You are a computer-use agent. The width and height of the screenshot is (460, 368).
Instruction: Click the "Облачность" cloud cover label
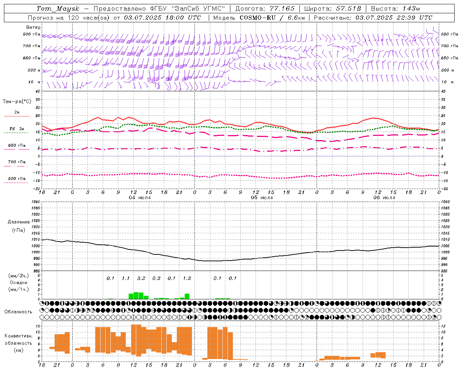(18, 312)
